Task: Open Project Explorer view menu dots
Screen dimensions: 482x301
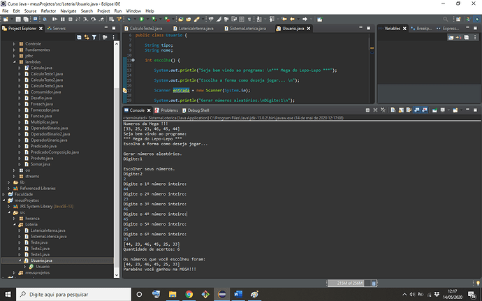Action: coord(113,37)
